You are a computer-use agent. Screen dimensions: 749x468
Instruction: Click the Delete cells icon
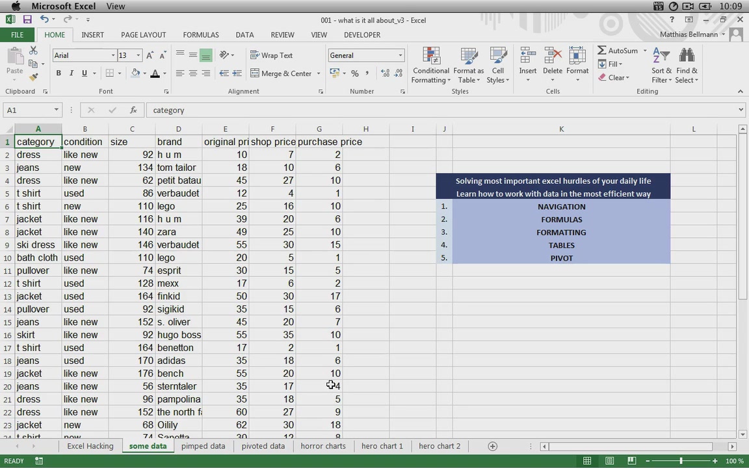tap(553, 56)
